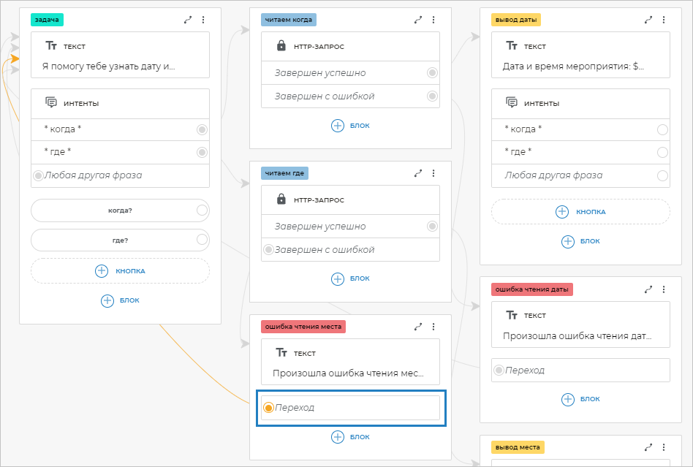Screen dimensions: 693x467
Task: Click the text 'Я помогу тебе узнать дату и...'
Action: point(109,66)
